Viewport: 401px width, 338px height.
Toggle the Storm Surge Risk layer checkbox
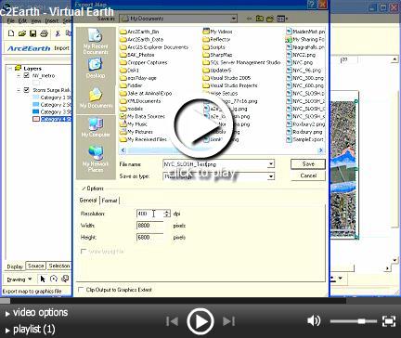(x=26, y=90)
